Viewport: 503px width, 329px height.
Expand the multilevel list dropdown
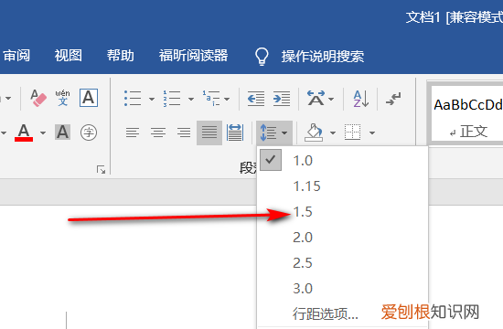point(227,99)
